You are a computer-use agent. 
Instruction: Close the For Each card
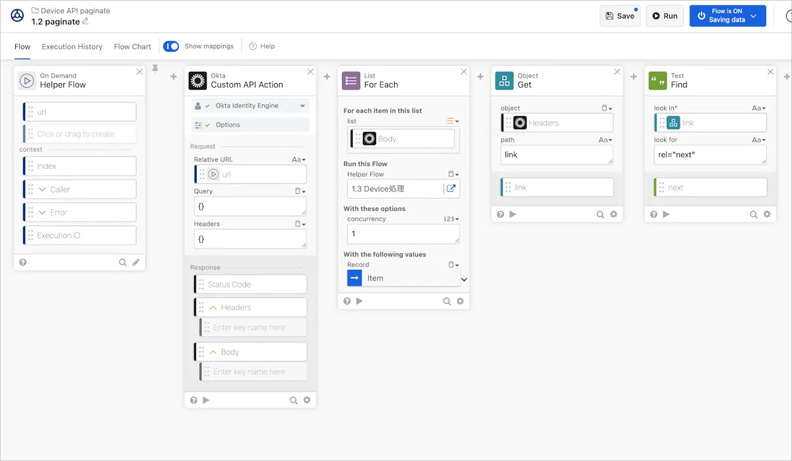(x=464, y=71)
